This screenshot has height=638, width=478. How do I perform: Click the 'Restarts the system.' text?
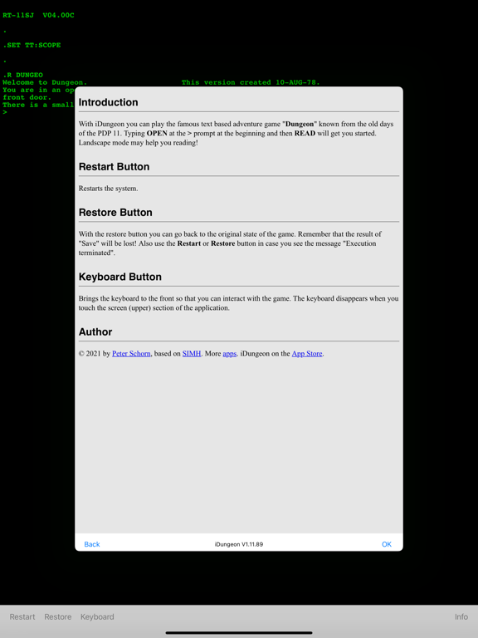point(108,189)
